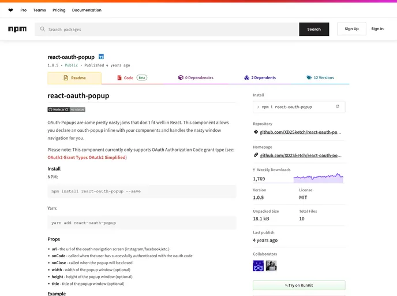Open the Homepage github.com/XD2Sketch link
397x296 pixels.
(300, 156)
